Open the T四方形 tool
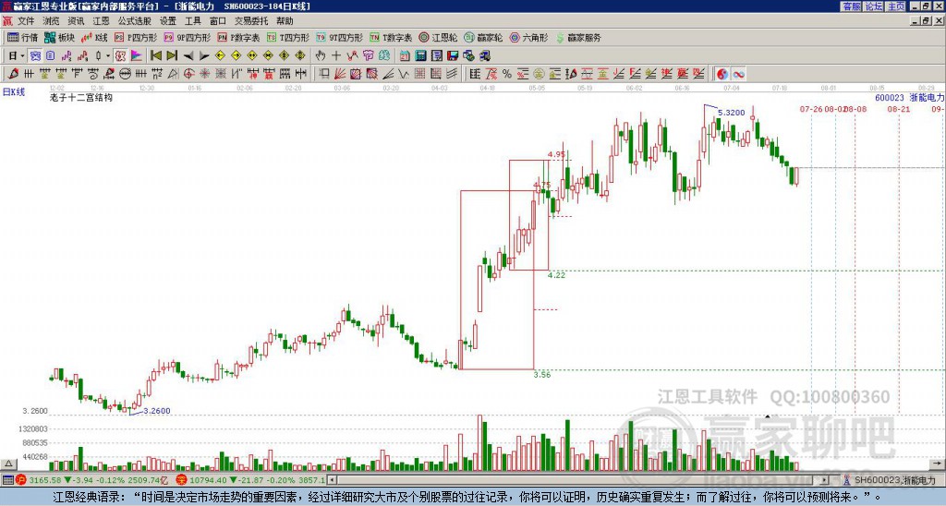946x506 pixels. [288, 37]
